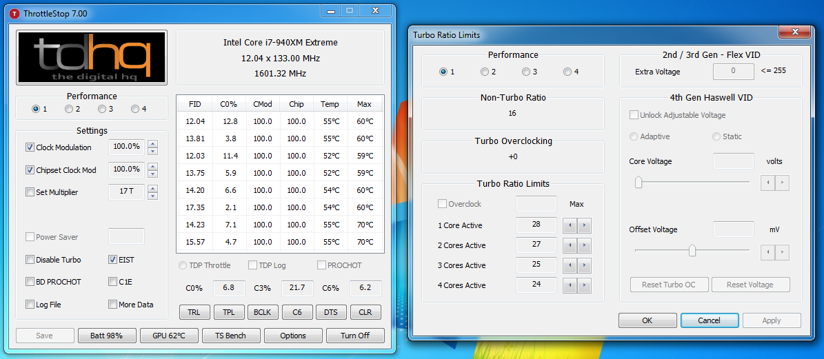Increase Chipset Clock Mod with up arrow
Screen dimensions: 824x359
tap(153, 166)
